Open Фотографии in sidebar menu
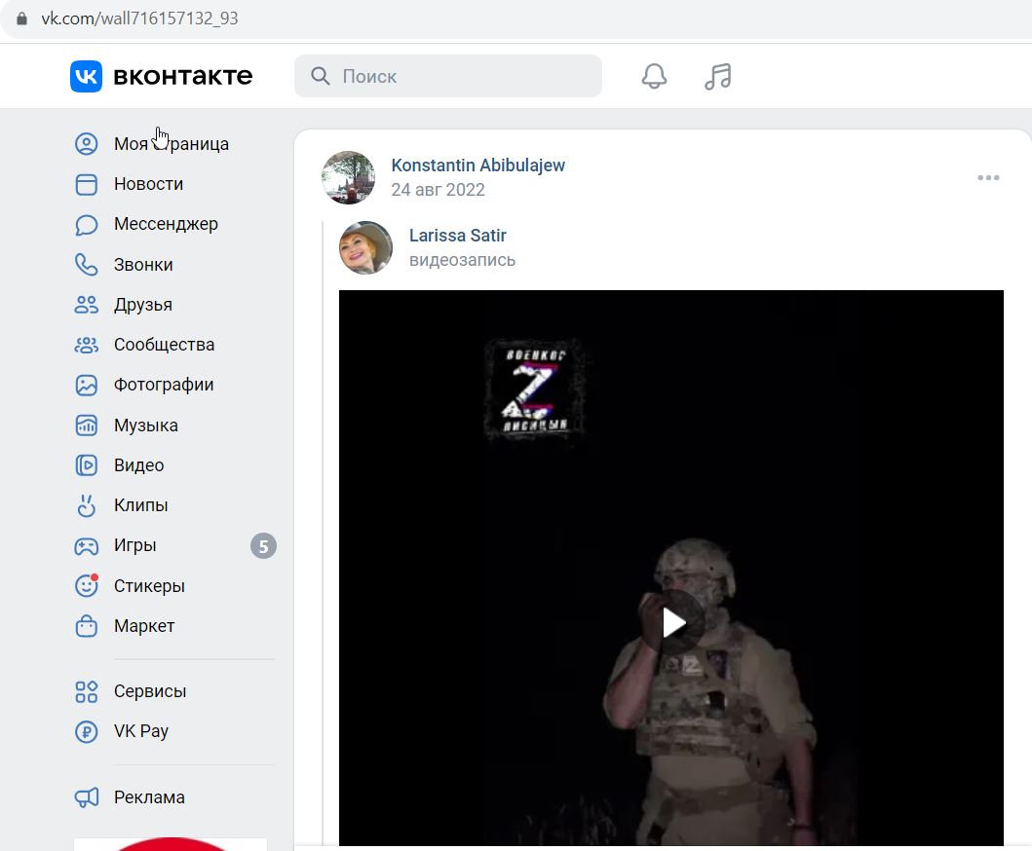The height and width of the screenshot is (851, 1032). (x=164, y=386)
